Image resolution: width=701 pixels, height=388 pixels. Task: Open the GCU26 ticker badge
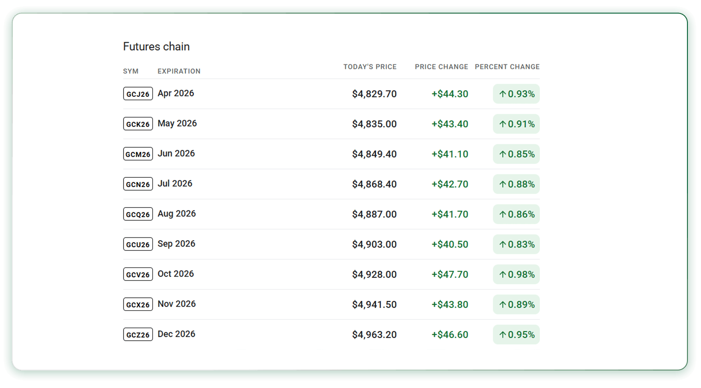138,244
